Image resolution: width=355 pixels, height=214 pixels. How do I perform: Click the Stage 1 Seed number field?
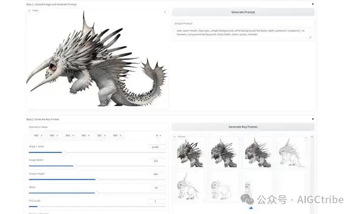click(x=157, y=147)
